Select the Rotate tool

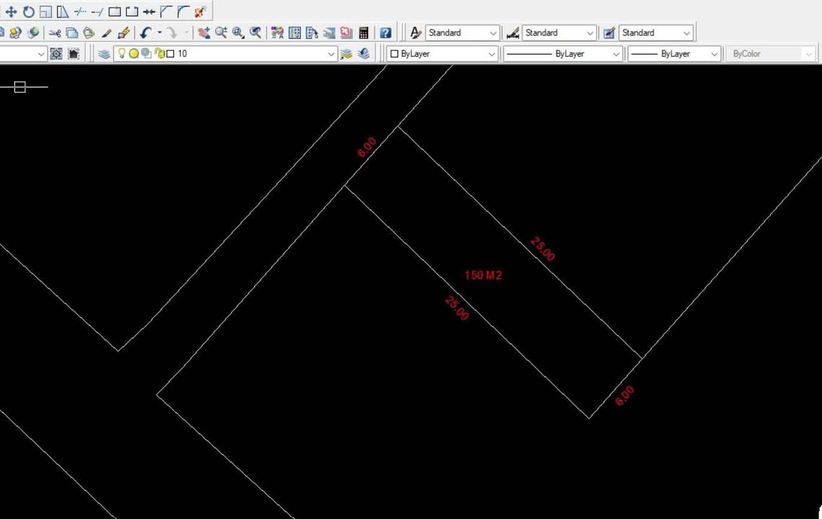28,12
